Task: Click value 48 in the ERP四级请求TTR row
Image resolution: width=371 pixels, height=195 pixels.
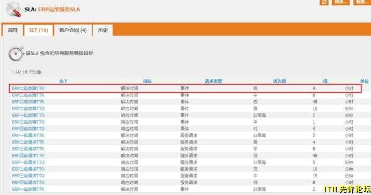Action: pyautogui.click(x=315, y=156)
